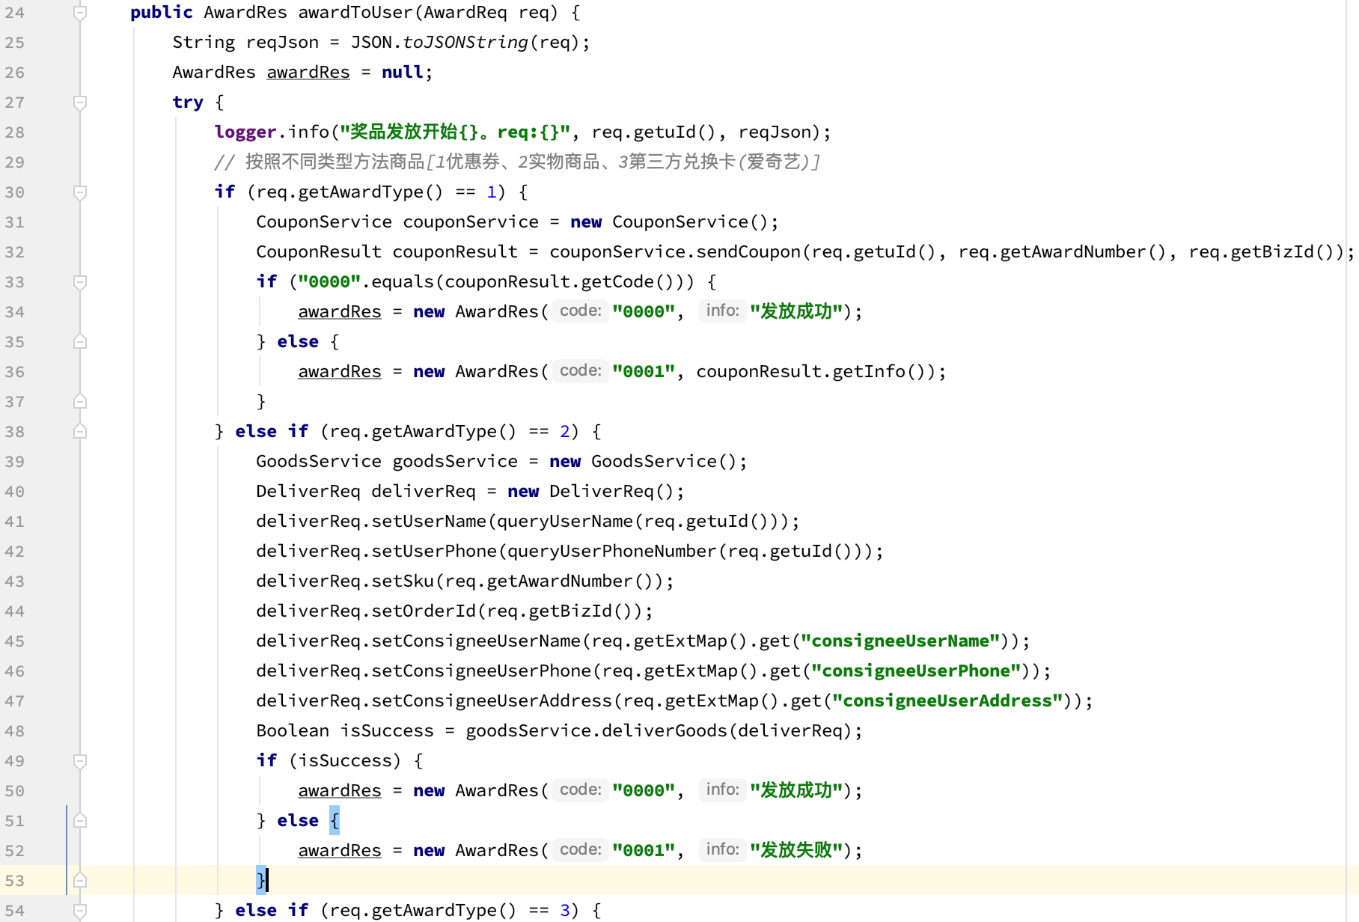The width and height of the screenshot is (1359, 922).
Task: Toggle the fold marker at line 51 else
Action: coord(80,821)
